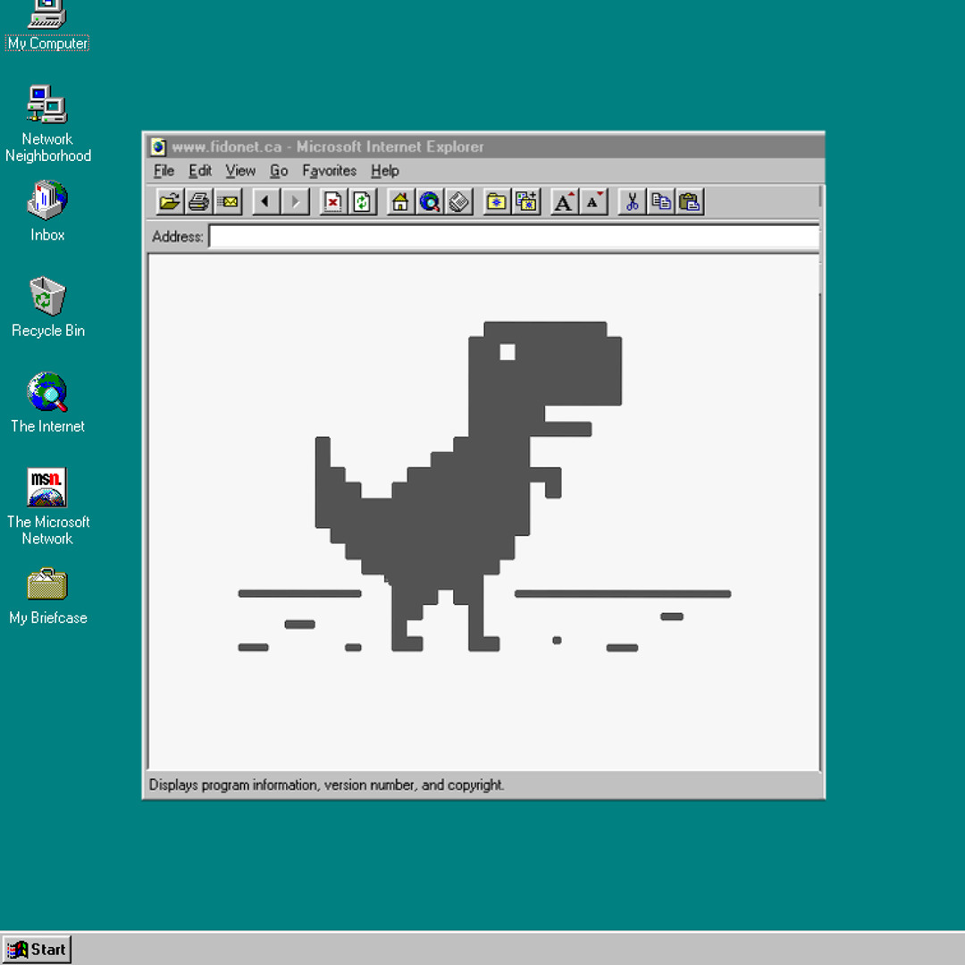Increase font size with larger A icon
The image size is (965, 965).
point(564,202)
